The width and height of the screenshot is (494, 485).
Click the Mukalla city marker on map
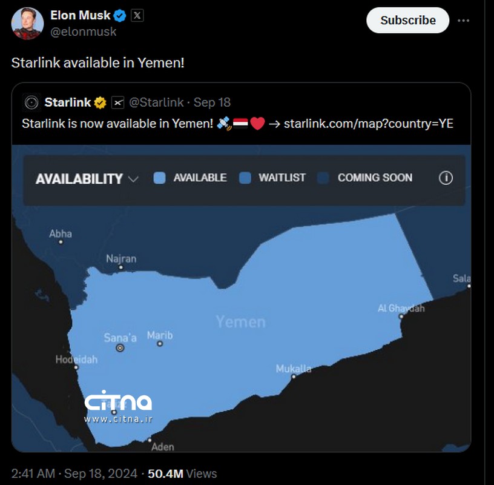tap(294, 376)
